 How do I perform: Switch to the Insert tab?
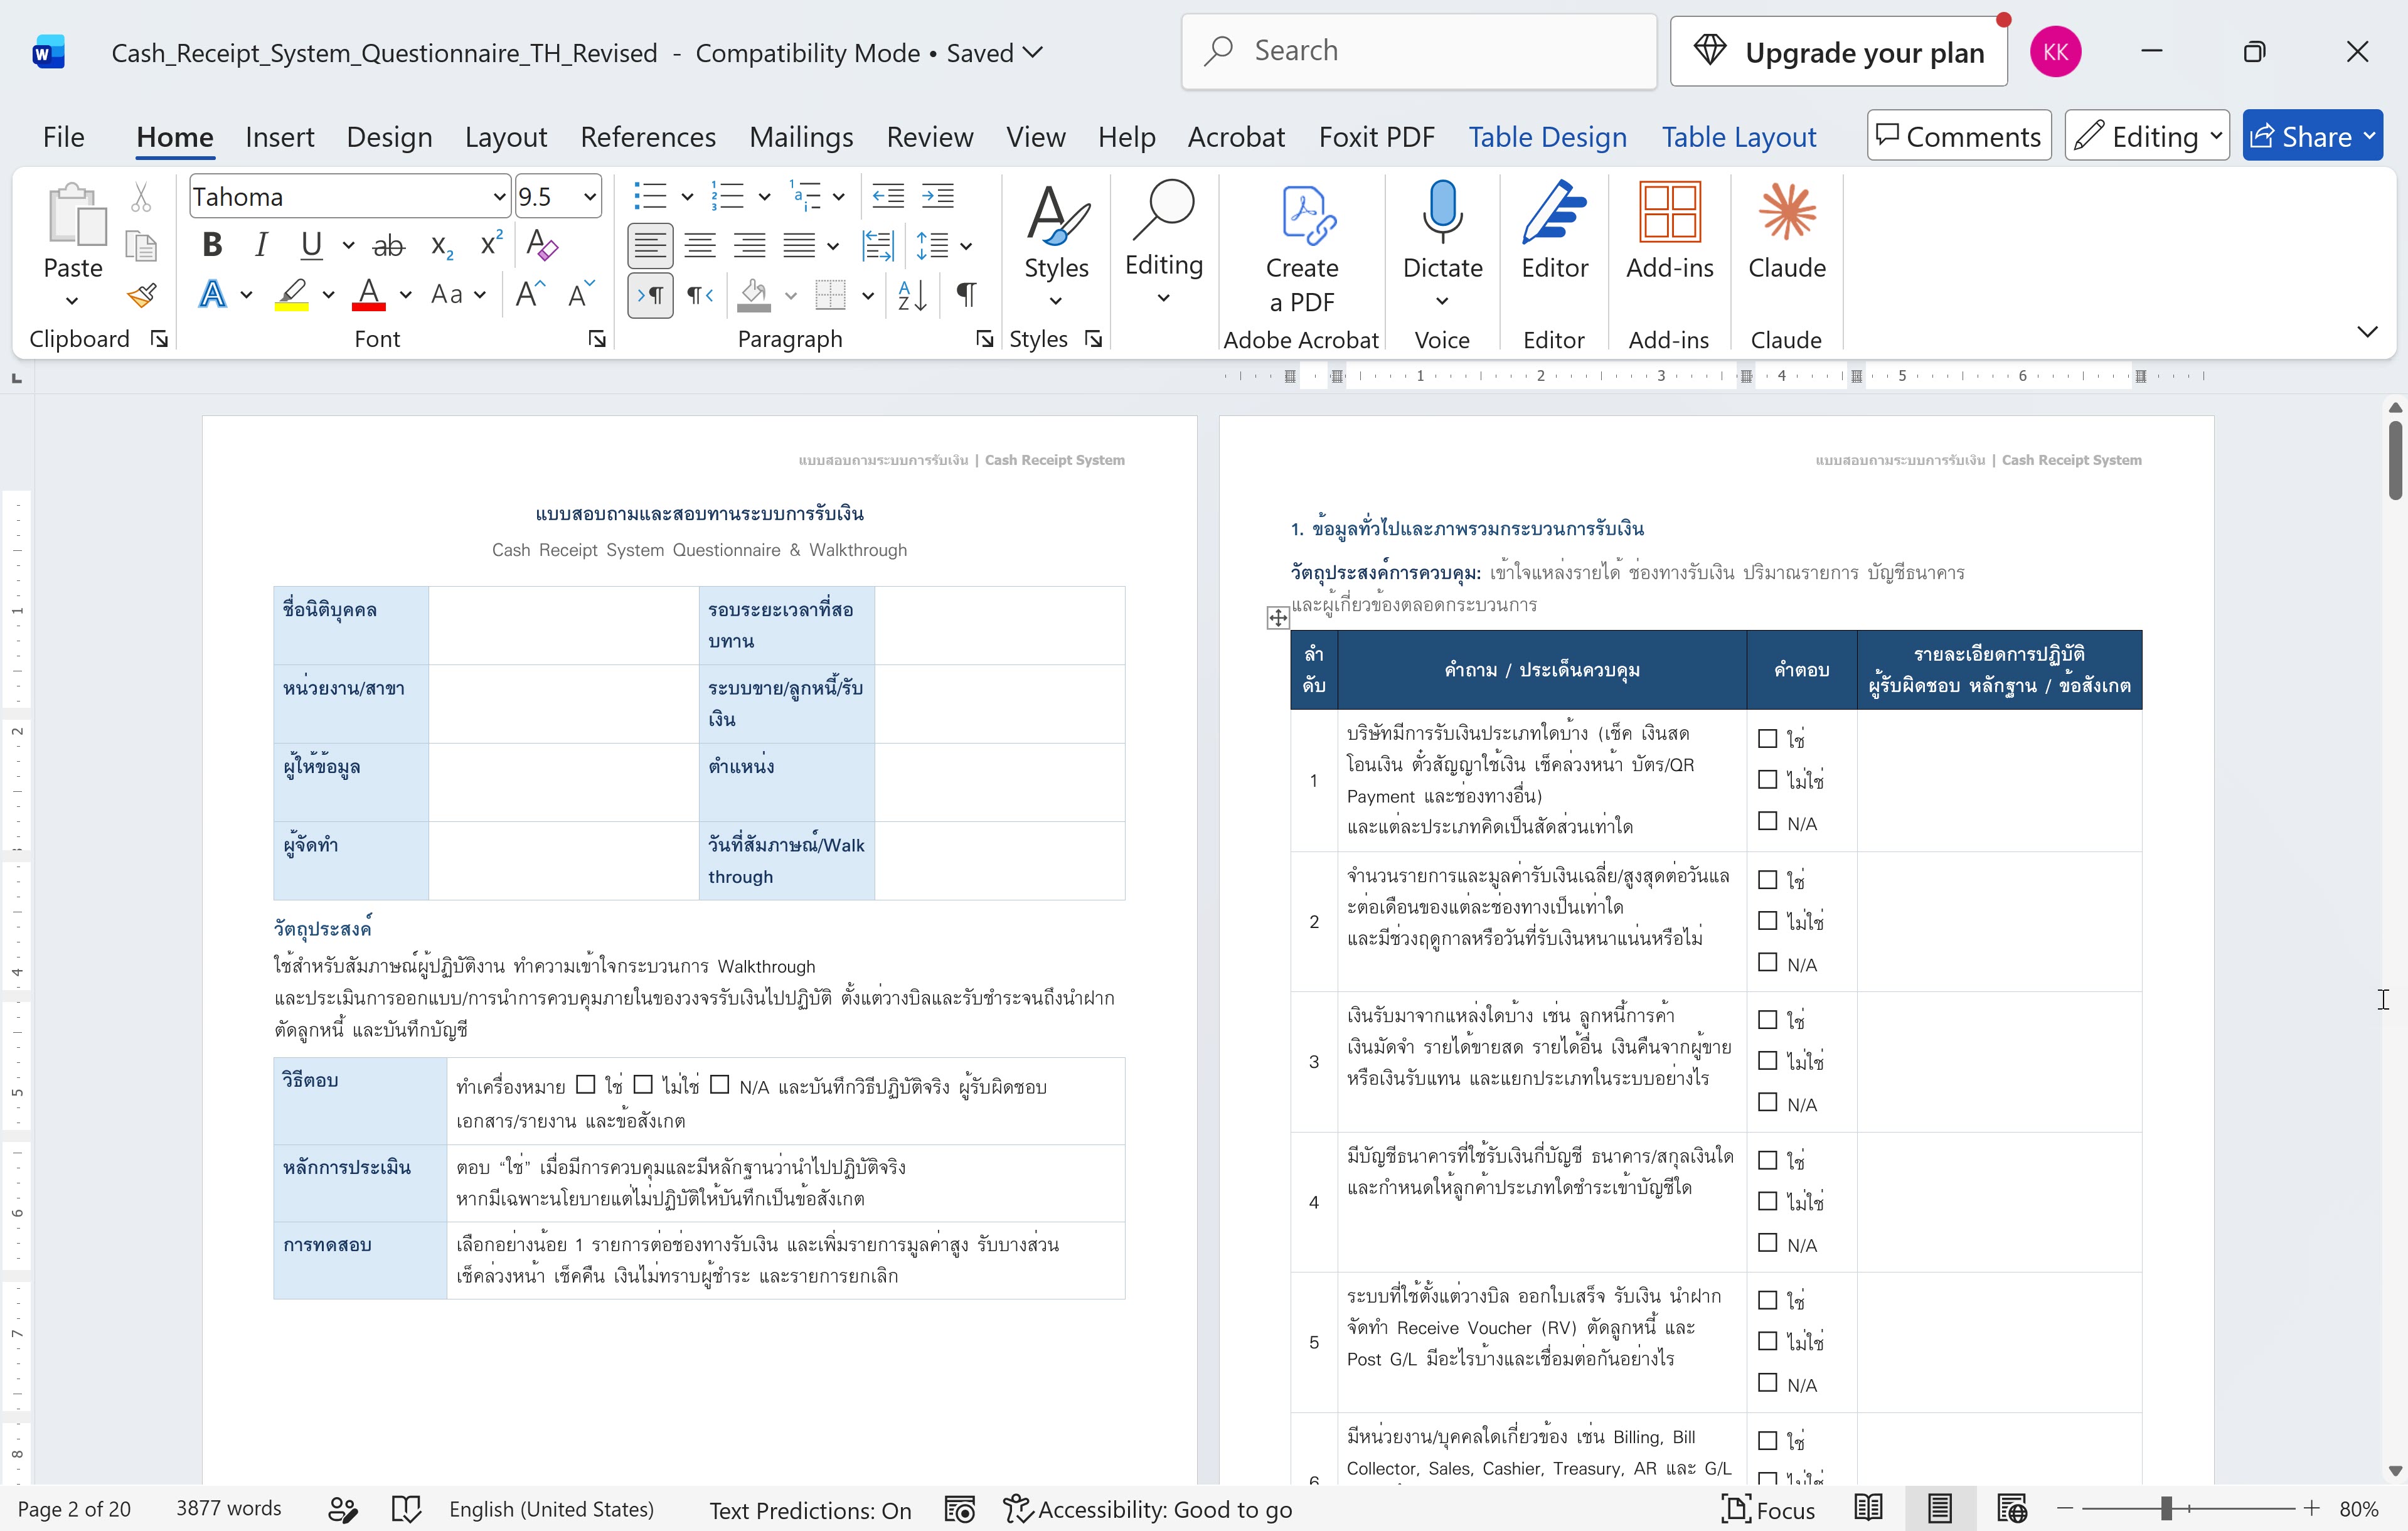pos(279,137)
